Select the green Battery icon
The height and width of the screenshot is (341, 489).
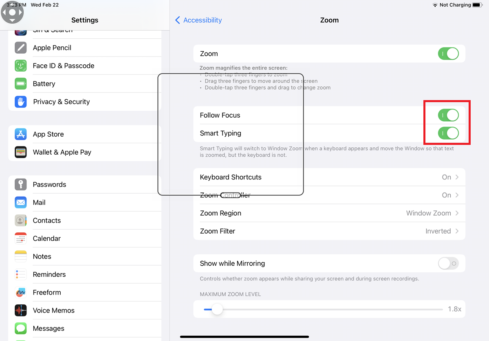(x=21, y=84)
